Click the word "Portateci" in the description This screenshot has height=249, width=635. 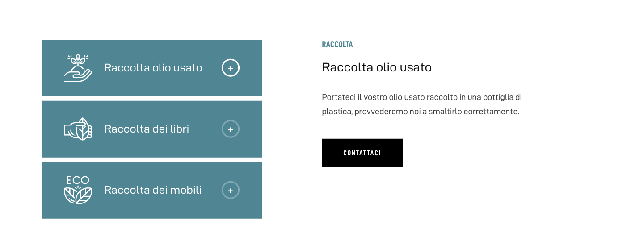pos(338,97)
